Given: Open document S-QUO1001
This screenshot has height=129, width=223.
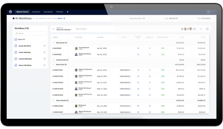Looking at the screenshot, I should (57, 48).
